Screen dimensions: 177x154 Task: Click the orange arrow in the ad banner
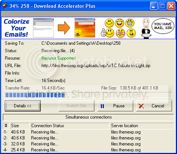click(x=64, y=28)
